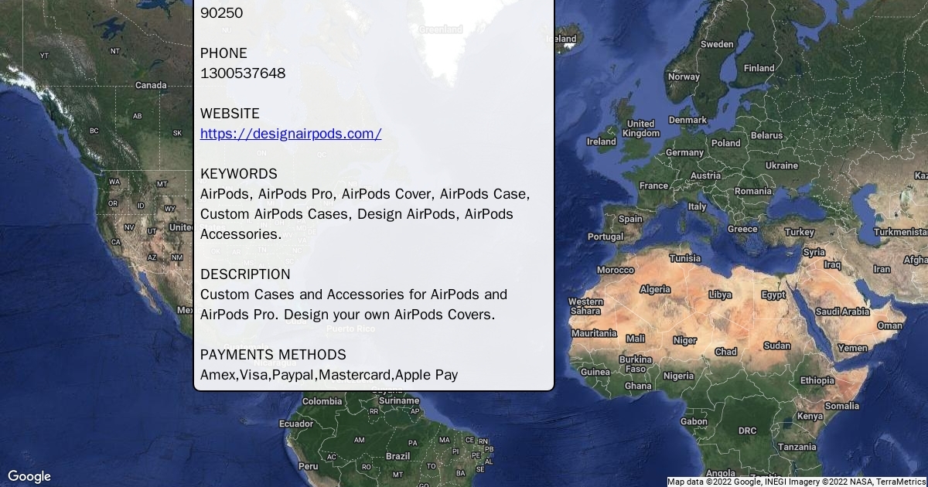Click the Ethiopia label on the map
The width and height of the screenshot is (928, 487).
pos(817,380)
